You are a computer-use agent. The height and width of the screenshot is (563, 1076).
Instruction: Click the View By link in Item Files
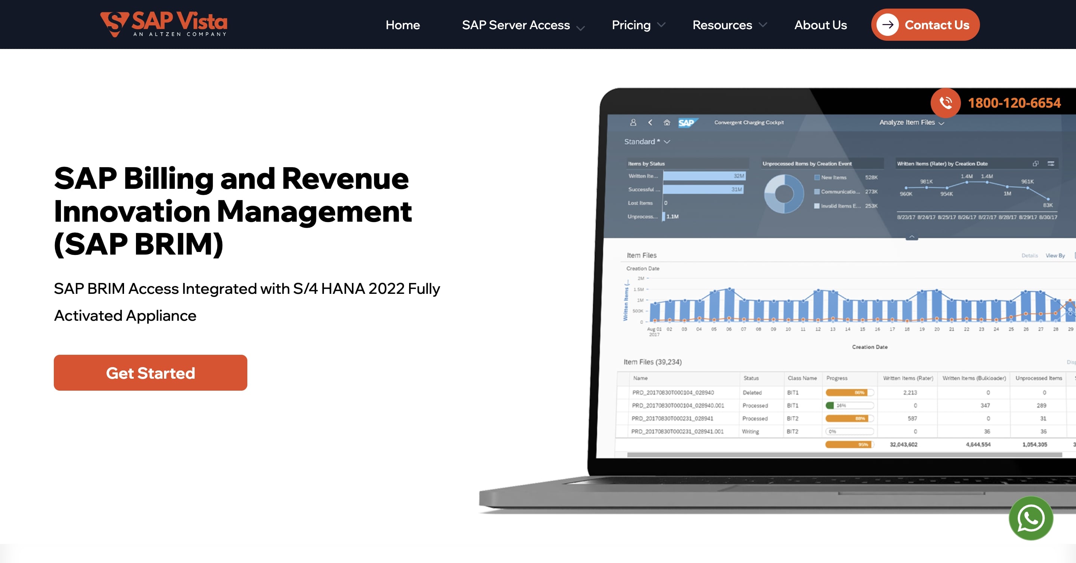[x=1055, y=255]
